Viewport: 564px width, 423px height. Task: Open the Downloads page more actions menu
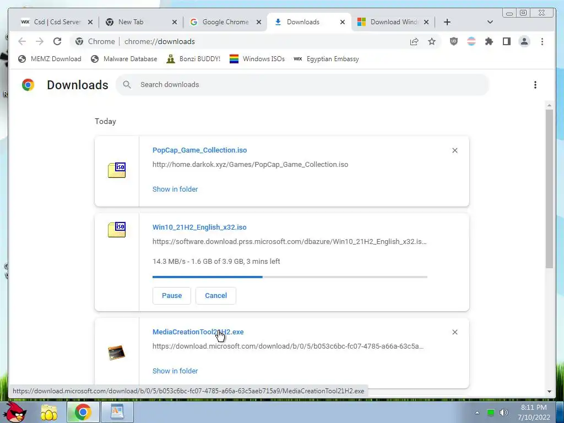click(535, 85)
